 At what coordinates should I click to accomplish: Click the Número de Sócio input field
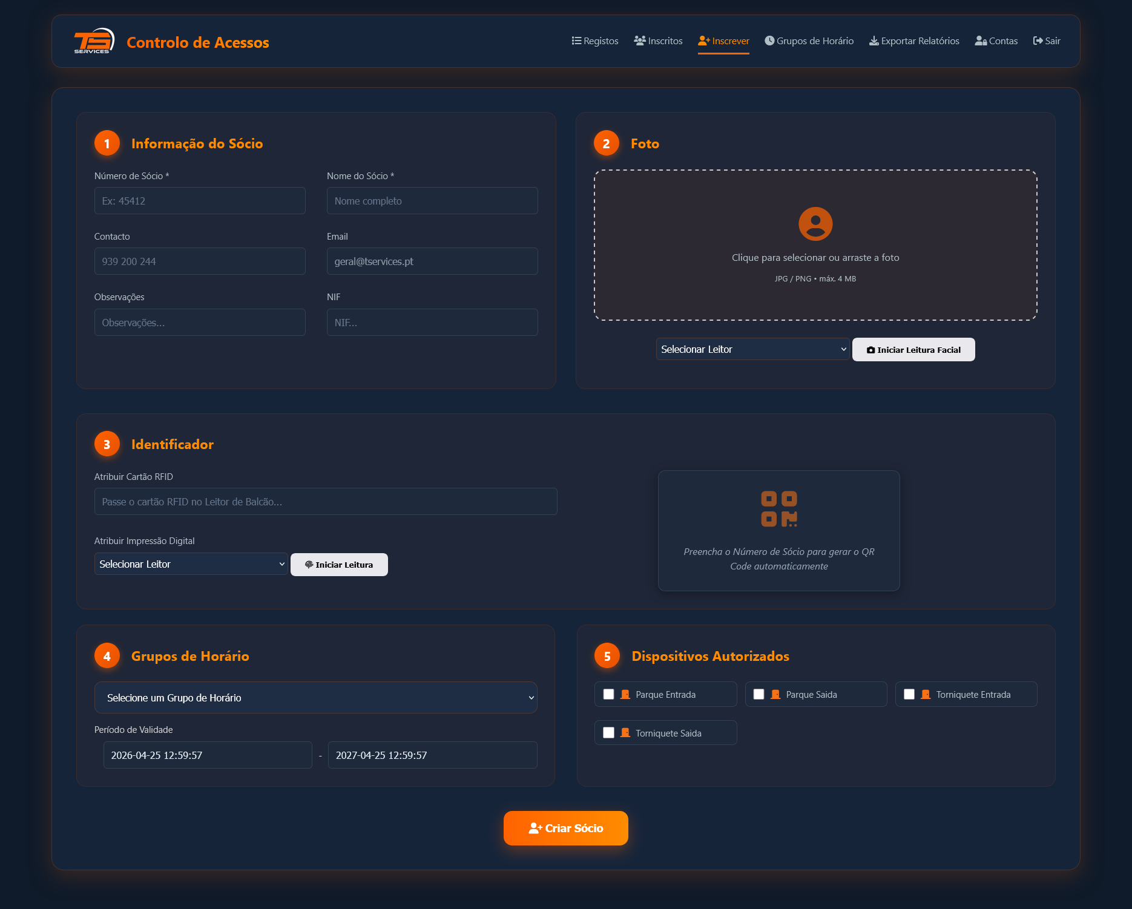[x=200, y=201]
